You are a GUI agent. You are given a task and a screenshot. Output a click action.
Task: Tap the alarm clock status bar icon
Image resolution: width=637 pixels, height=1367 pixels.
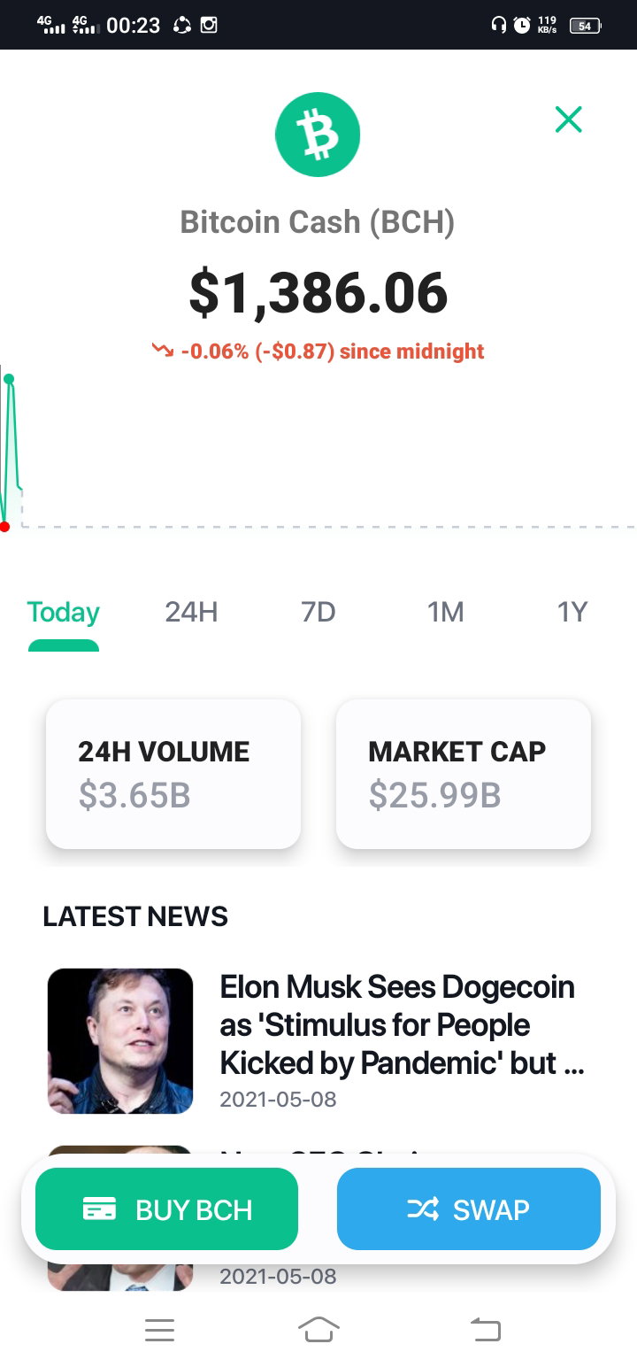522,25
